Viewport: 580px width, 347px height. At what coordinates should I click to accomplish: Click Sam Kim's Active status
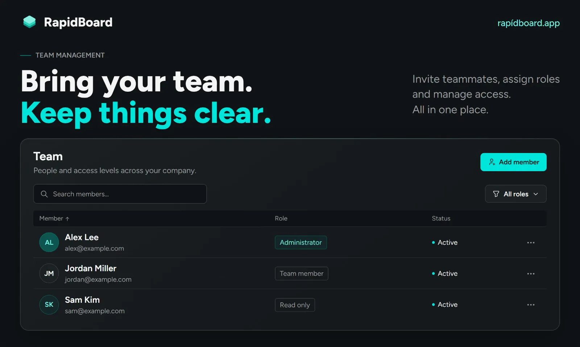[445, 305]
